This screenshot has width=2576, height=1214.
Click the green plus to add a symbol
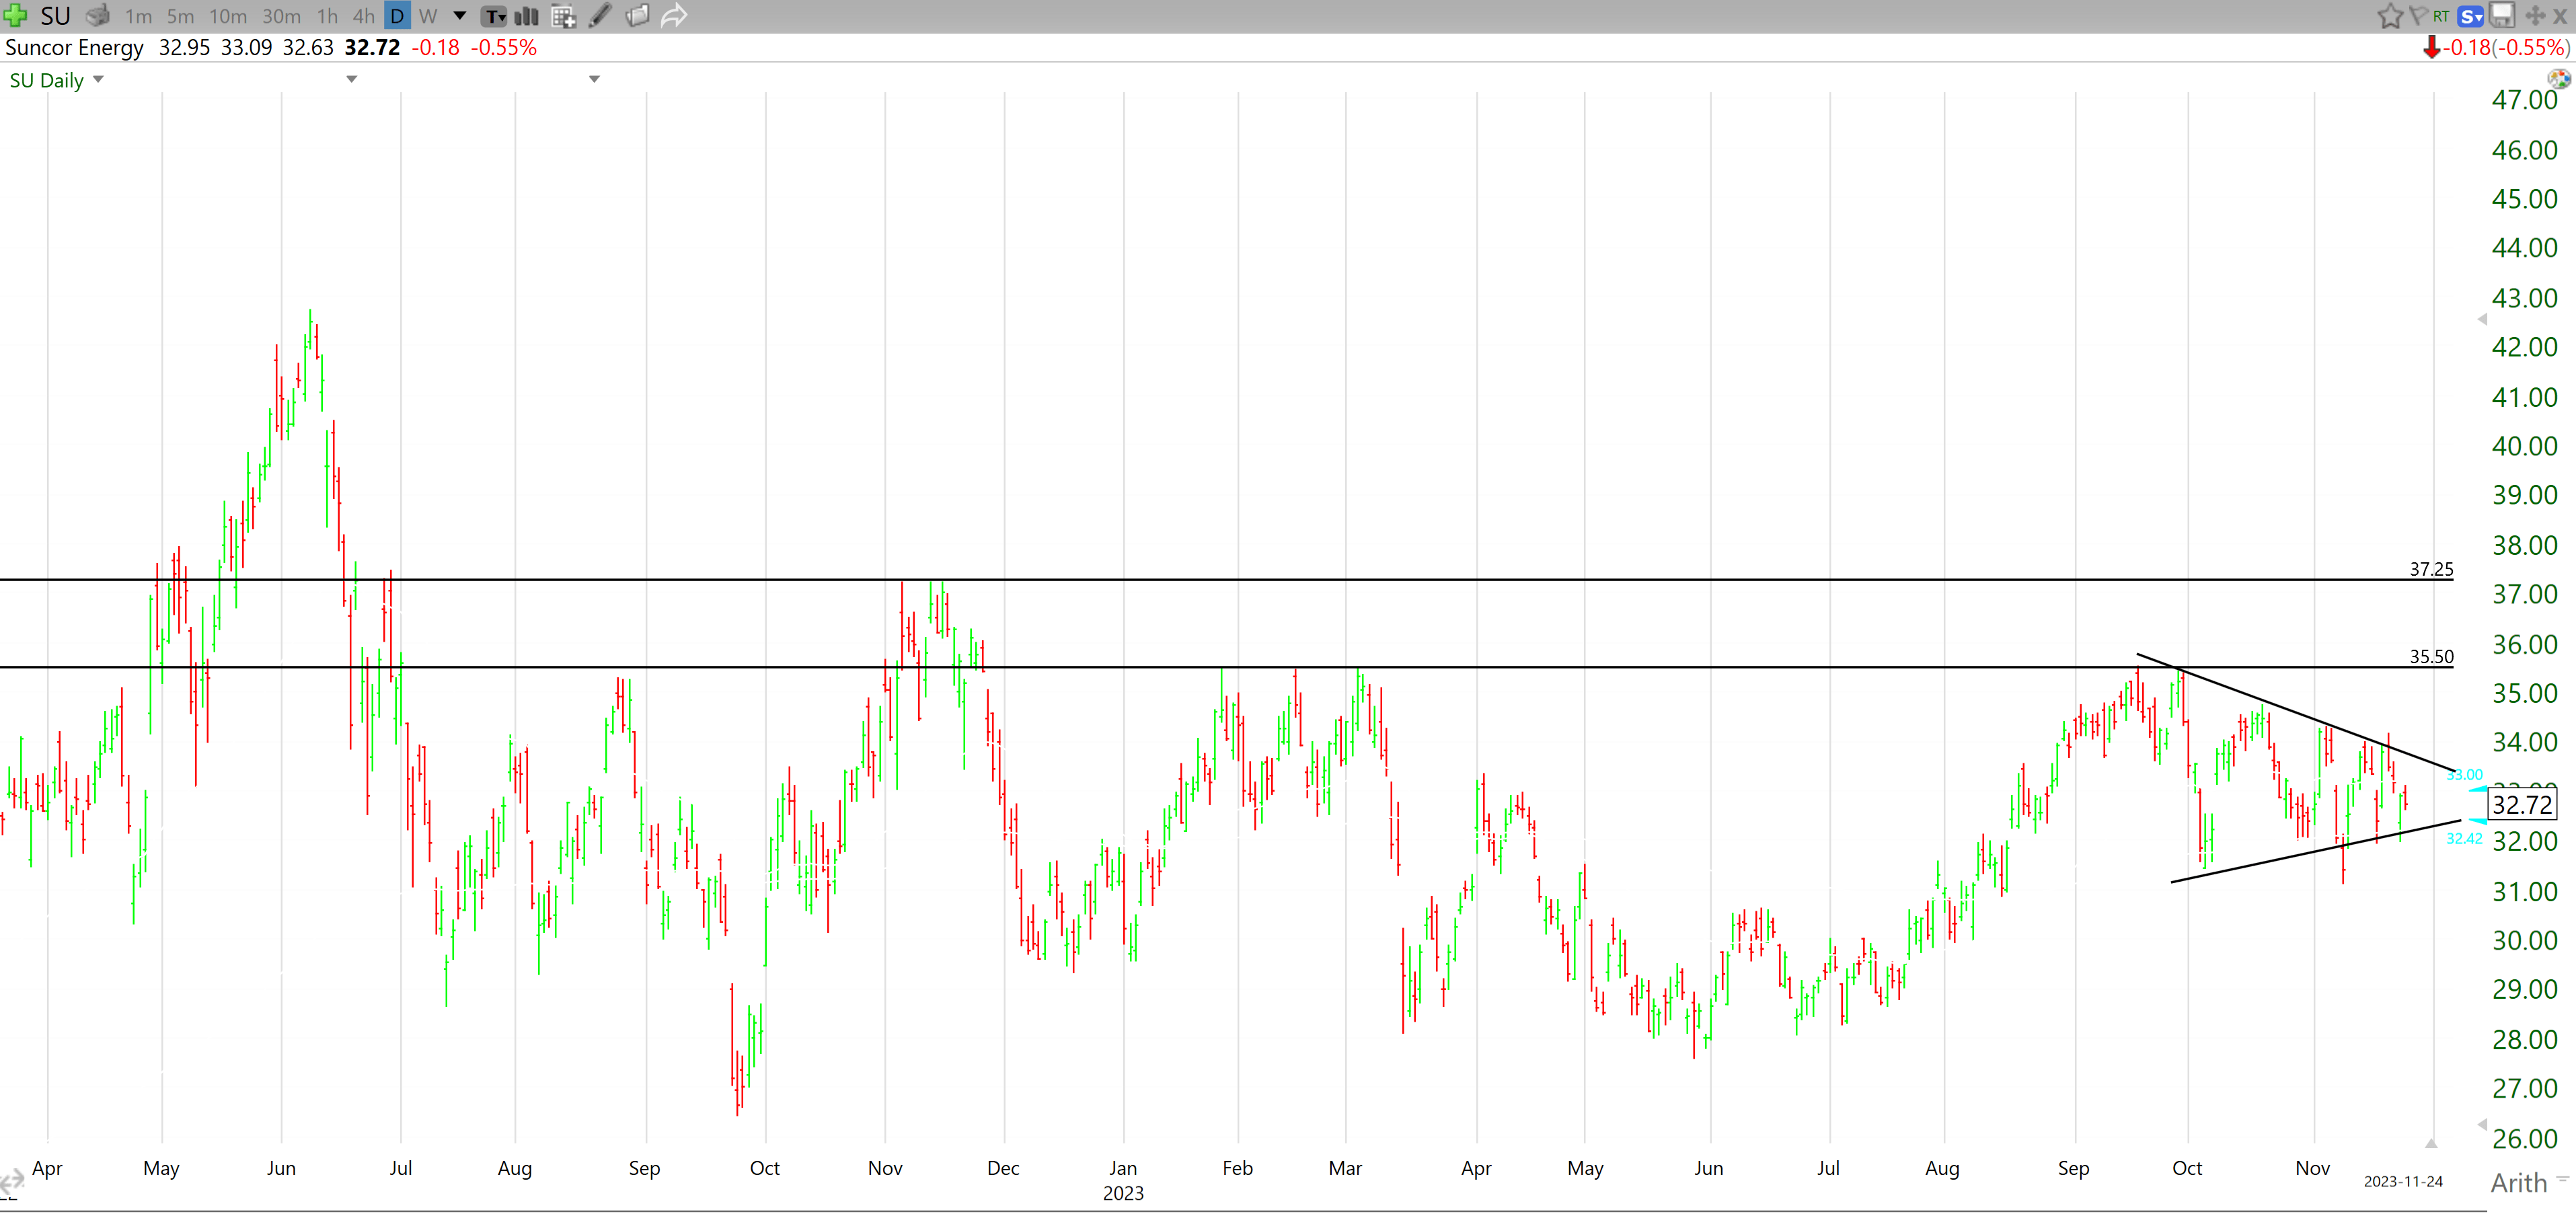pos(15,16)
